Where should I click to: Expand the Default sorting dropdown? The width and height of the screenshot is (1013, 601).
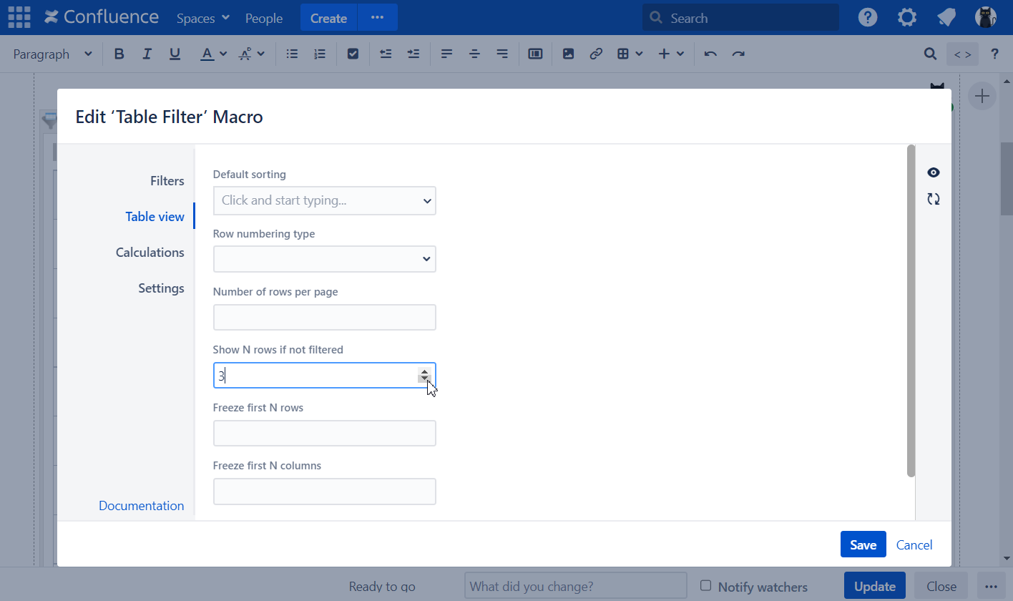(325, 201)
